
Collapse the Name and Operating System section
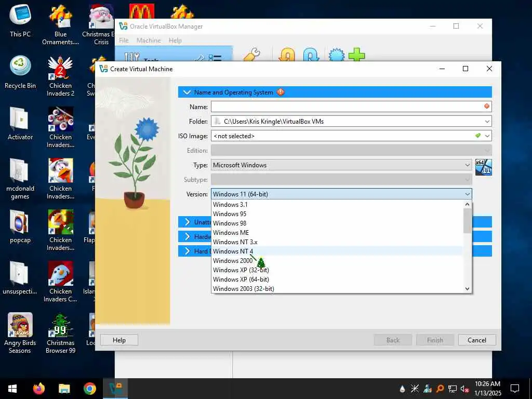[187, 92]
